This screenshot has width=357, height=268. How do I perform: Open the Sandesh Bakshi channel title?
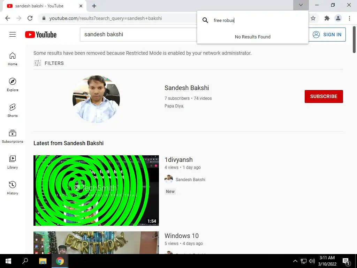187,88
